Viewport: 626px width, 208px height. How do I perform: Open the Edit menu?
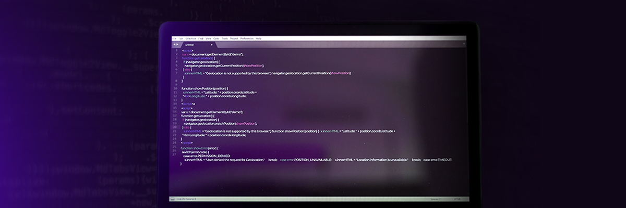click(181, 38)
